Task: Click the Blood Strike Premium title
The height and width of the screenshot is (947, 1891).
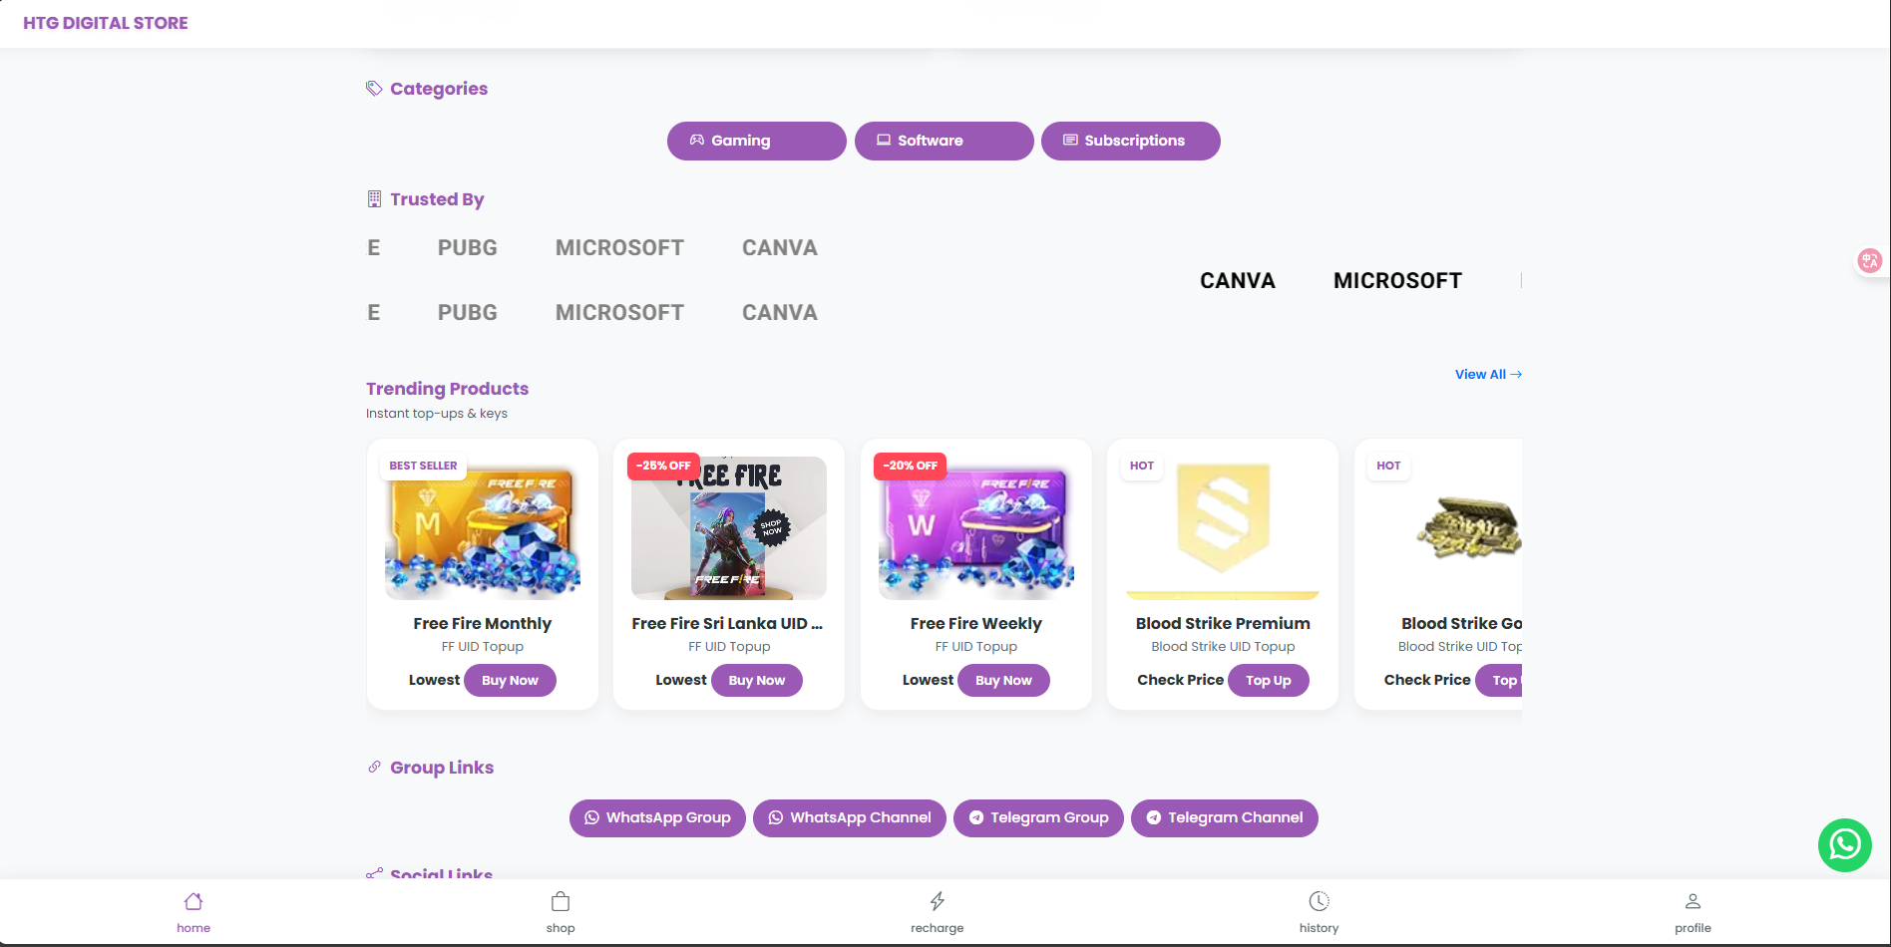Action: tap(1223, 623)
